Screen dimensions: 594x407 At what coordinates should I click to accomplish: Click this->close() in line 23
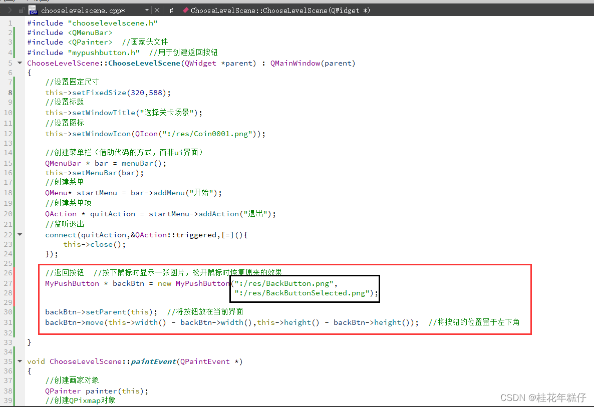pos(93,244)
